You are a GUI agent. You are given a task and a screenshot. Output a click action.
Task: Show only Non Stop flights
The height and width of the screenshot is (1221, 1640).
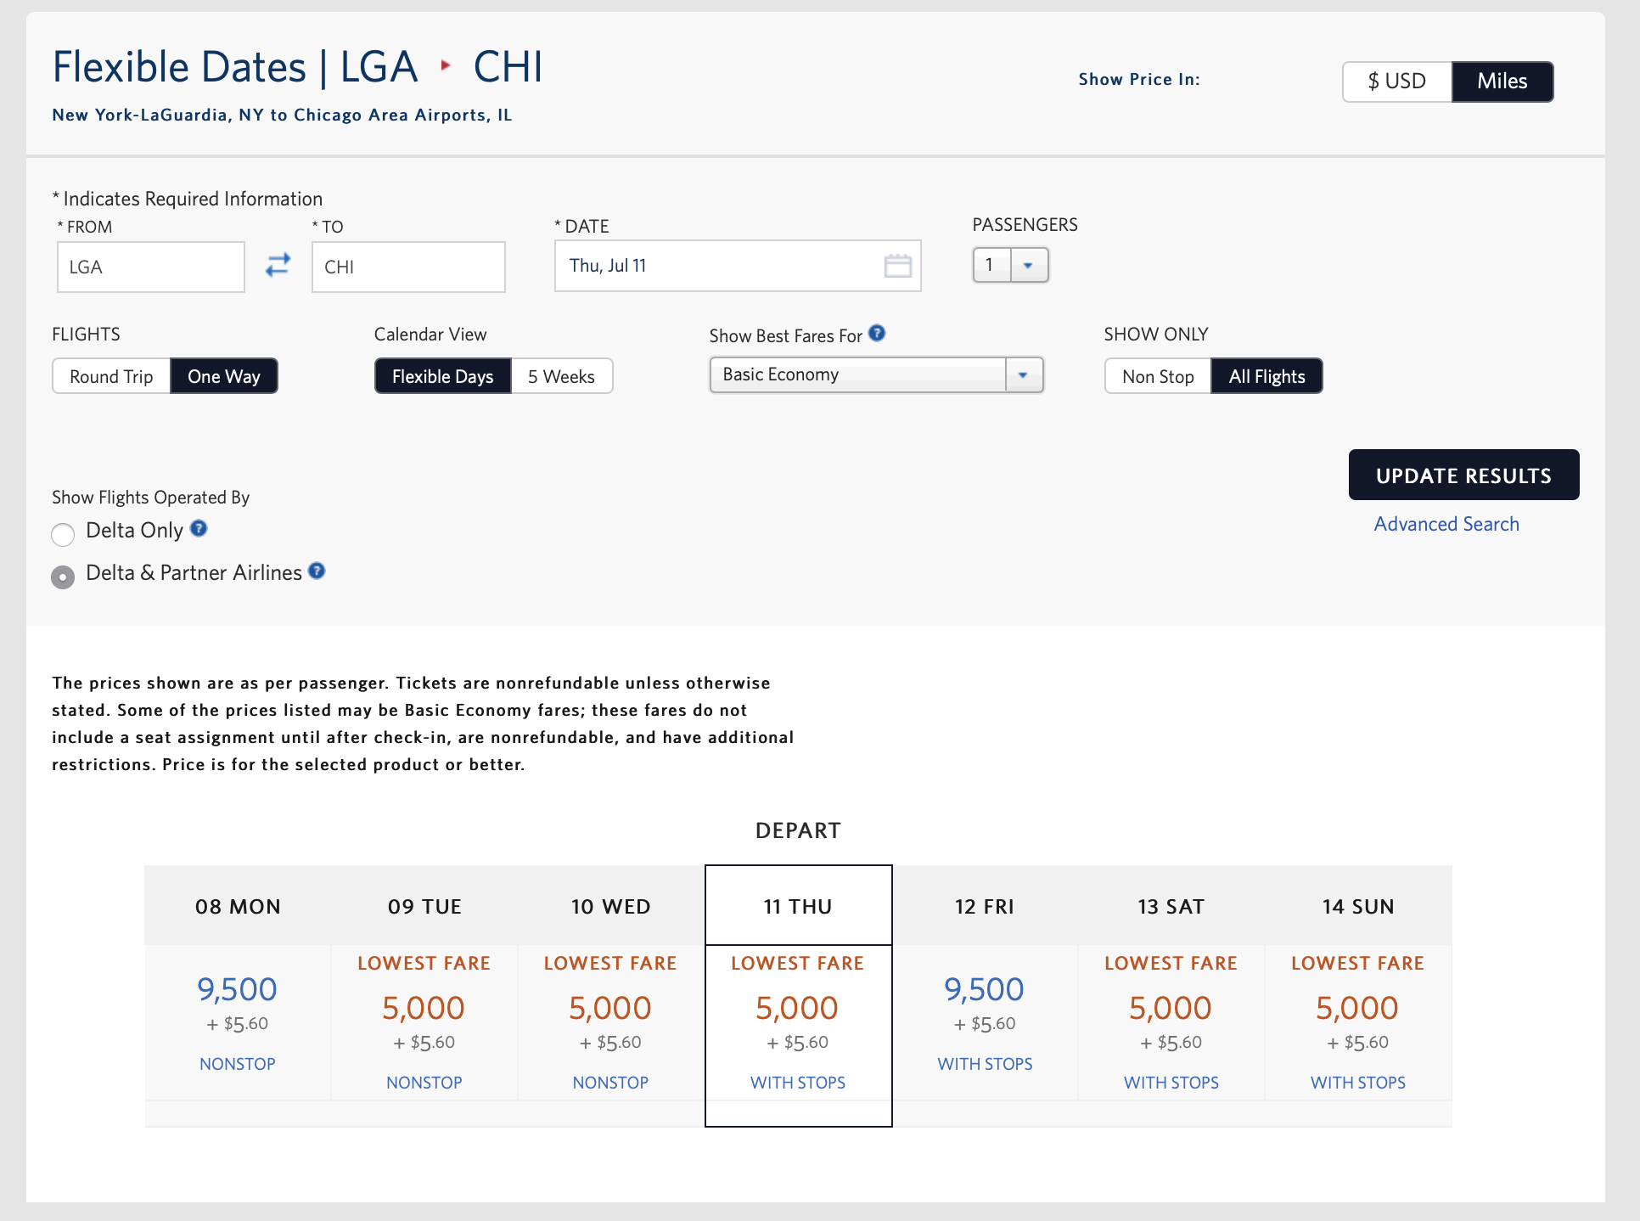(x=1158, y=376)
